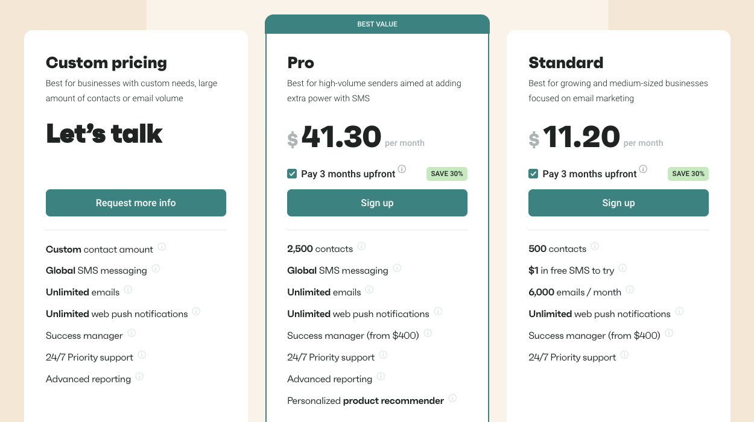This screenshot has height=422, width=754.
Task: Click the Let's talk text
Action: [104, 133]
